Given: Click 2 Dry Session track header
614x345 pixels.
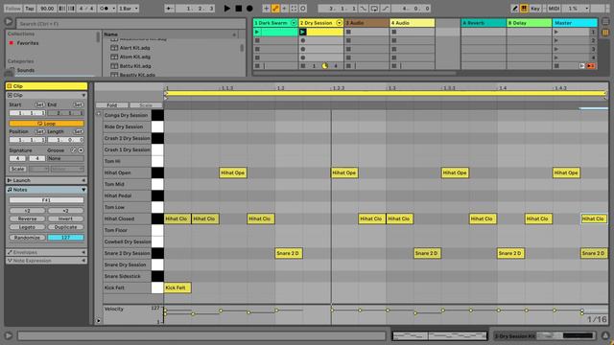Looking at the screenshot, I should (320, 23).
